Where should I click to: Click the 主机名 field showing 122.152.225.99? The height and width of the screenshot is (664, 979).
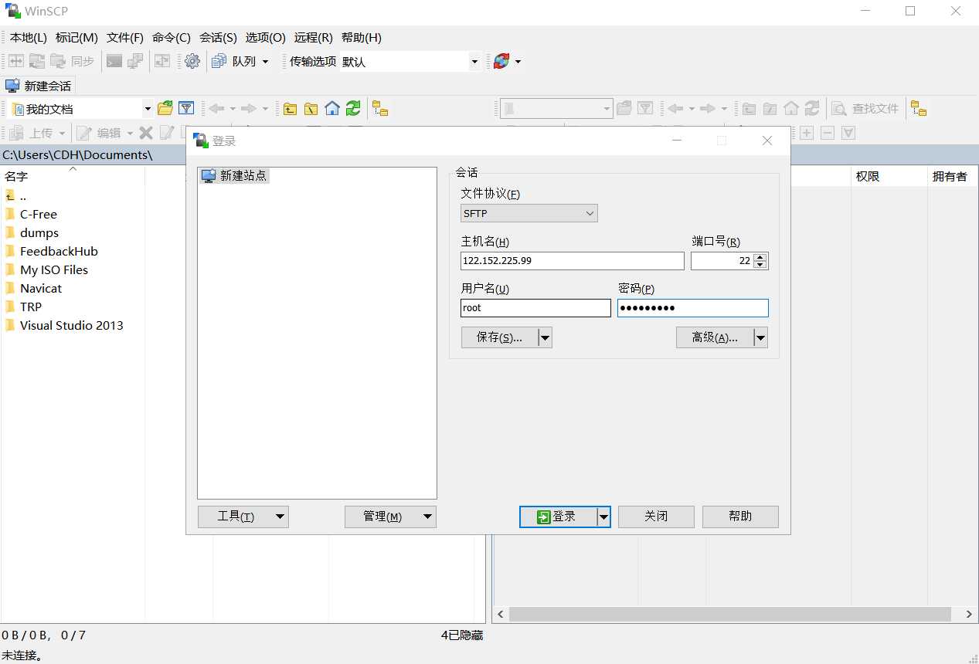pyautogui.click(x=572, y=261)
